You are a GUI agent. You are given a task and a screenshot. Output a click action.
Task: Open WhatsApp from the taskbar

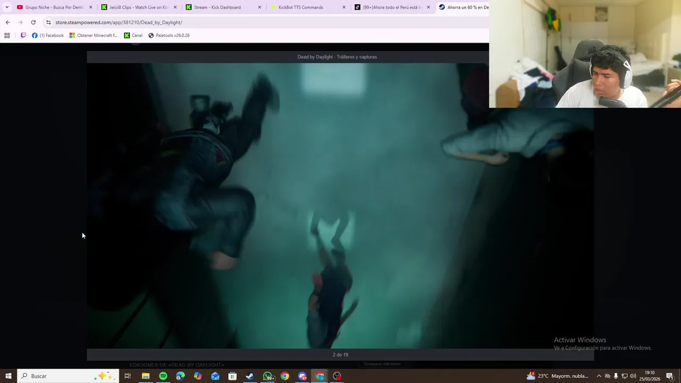(268, 376)
